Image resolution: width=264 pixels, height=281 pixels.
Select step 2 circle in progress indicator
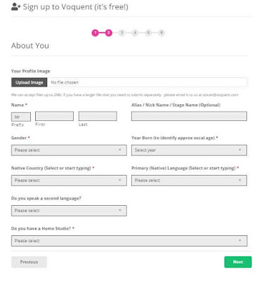click(x=109, y=33)
